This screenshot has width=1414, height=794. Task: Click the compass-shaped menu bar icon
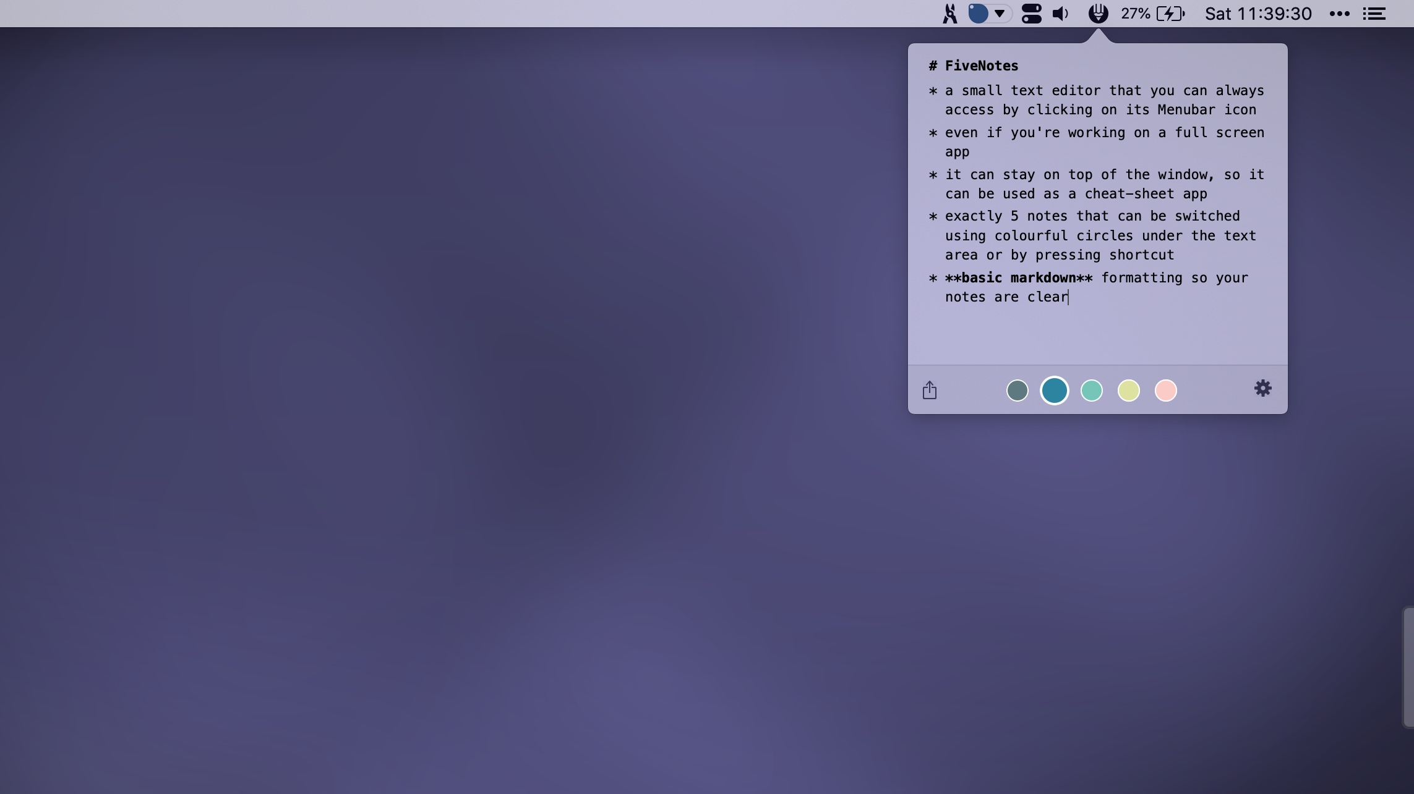point(949,14)
